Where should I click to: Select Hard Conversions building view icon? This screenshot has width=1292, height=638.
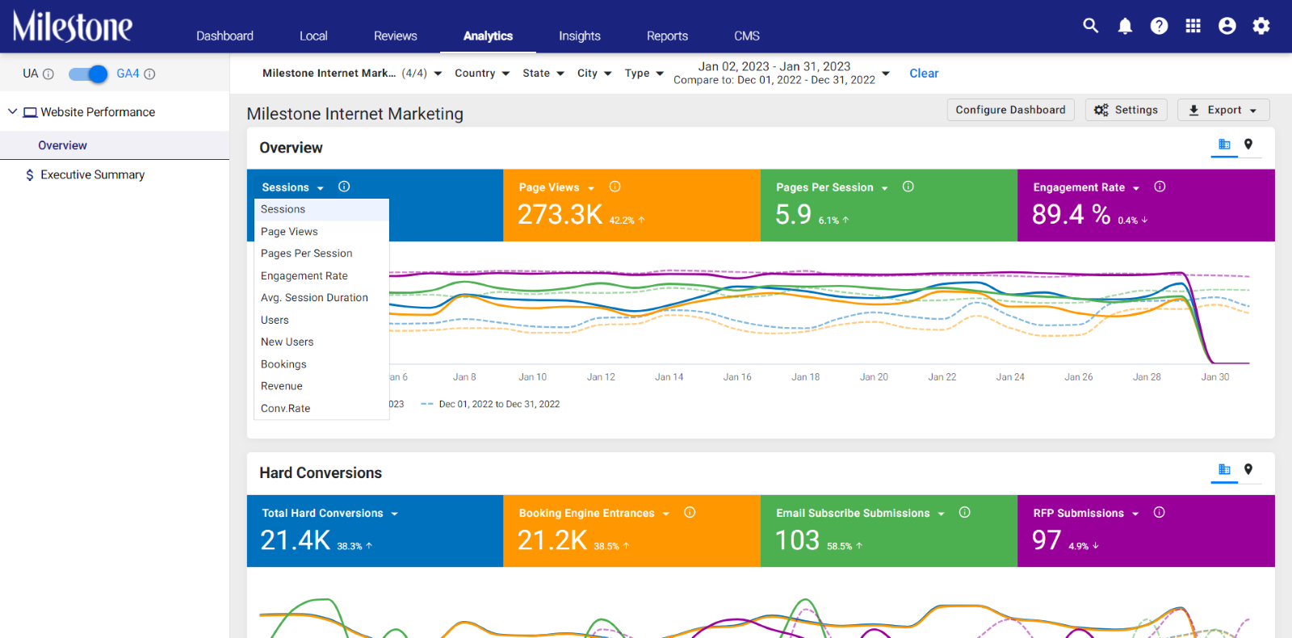(1224, 470)
